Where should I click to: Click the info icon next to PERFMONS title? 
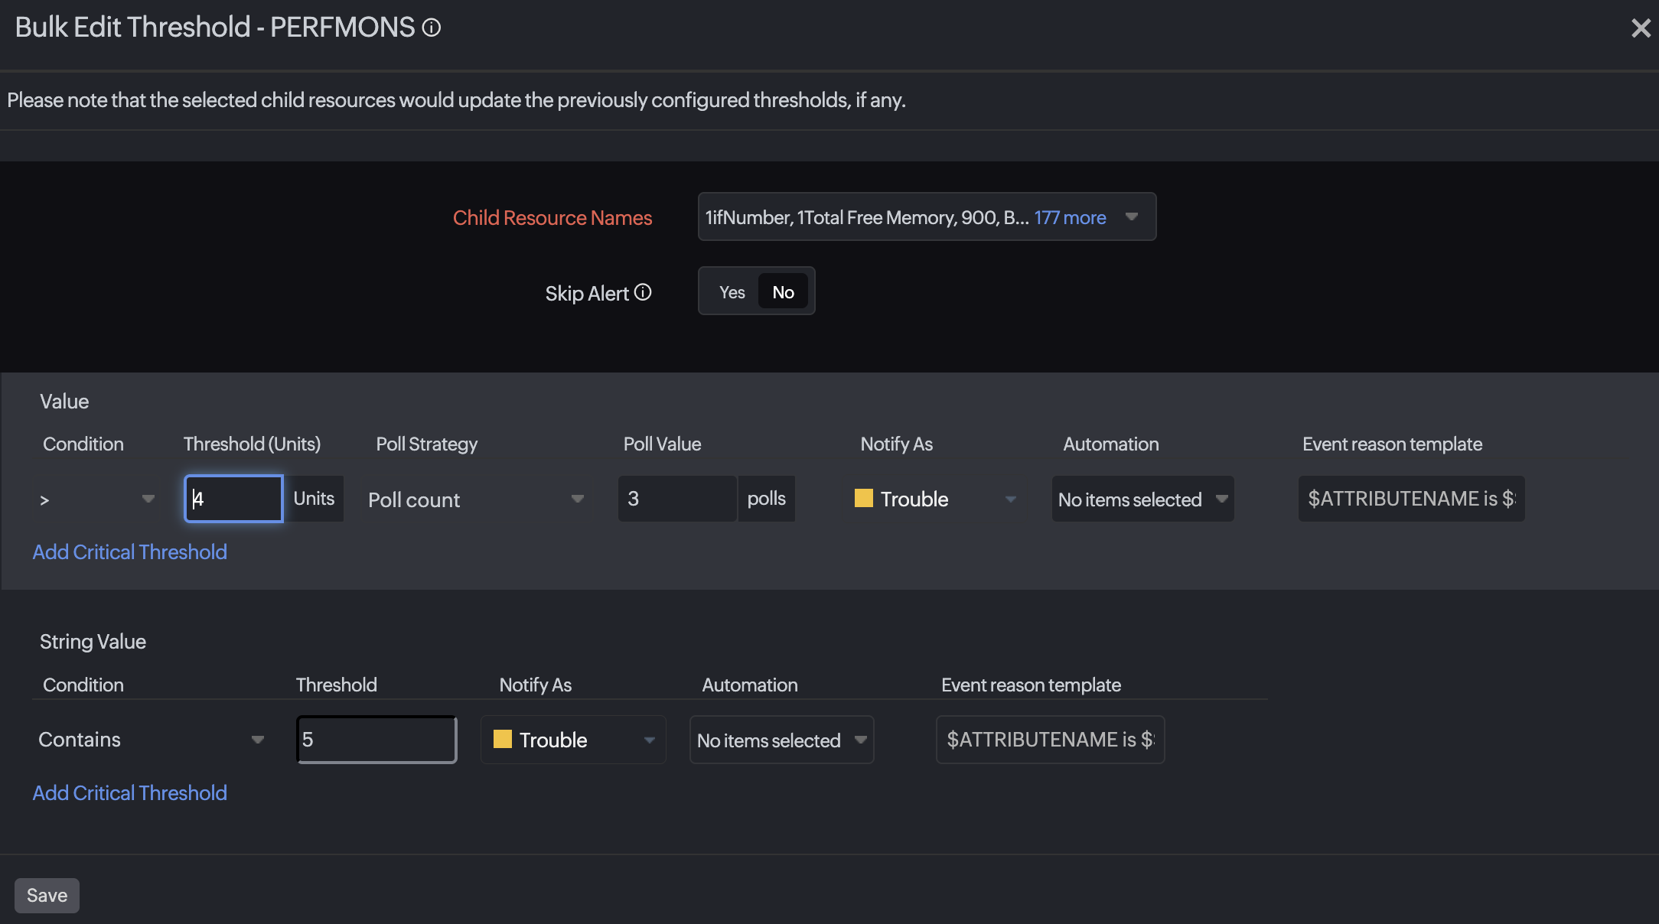[432, 28]
